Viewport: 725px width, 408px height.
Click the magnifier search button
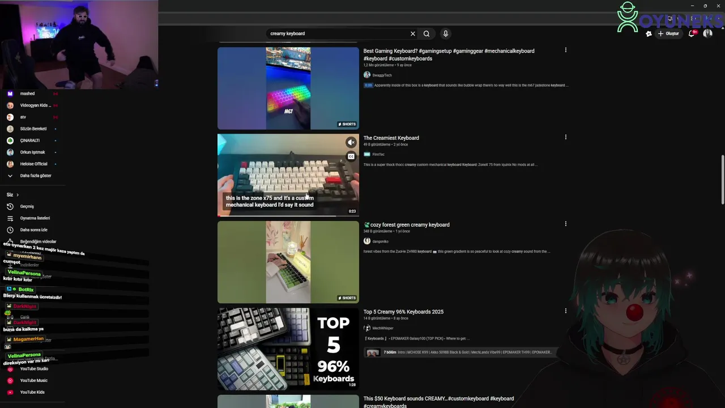pyautogui.click(x=427, y=33)
